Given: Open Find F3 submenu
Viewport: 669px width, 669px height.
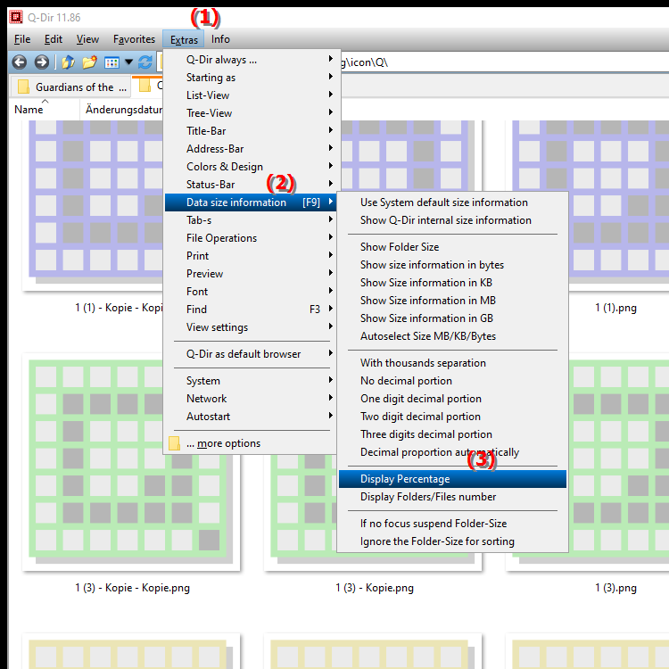Looking at the screenshot, I should point(251,310).
